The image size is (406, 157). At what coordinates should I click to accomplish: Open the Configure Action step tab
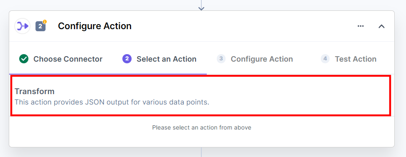pos(255,59)
